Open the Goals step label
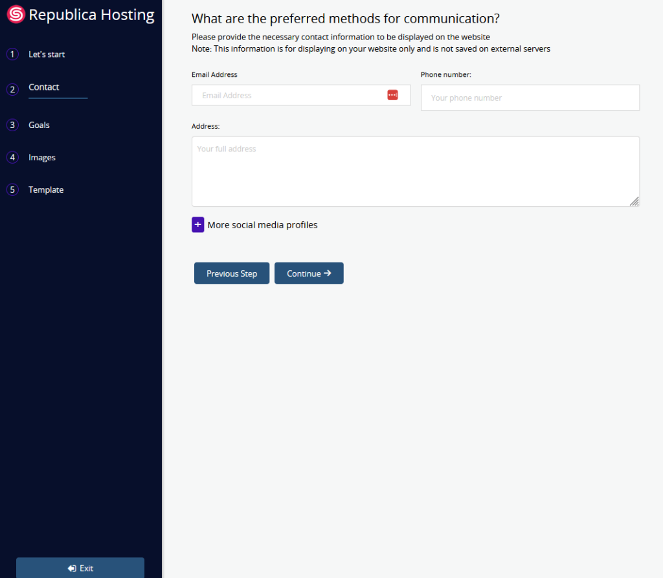The width and height of the screenshot is (663, 578). click(x=39, y=125)
